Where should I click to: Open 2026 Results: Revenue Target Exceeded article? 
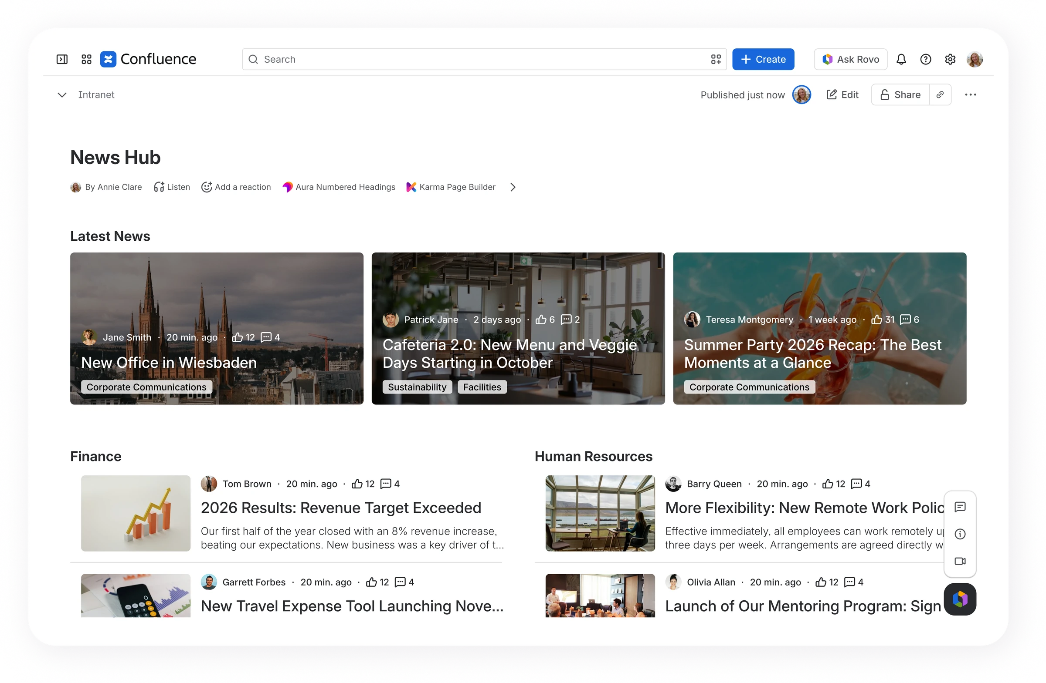341,508
